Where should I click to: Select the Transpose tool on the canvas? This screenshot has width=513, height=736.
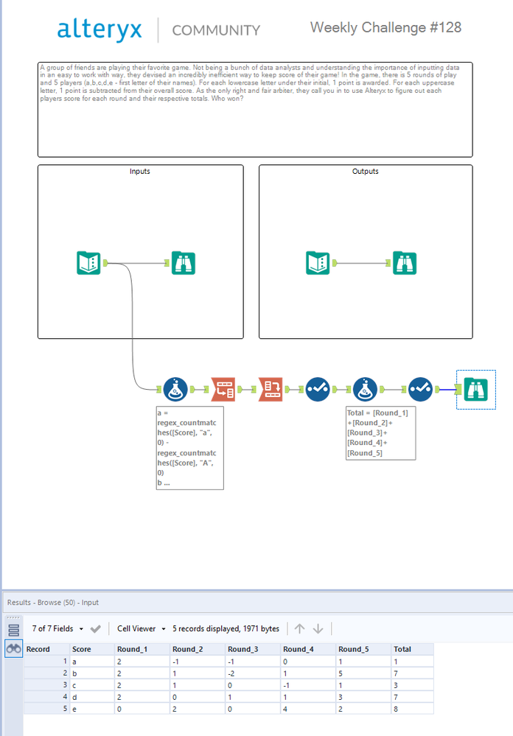[x=223, y=389]
